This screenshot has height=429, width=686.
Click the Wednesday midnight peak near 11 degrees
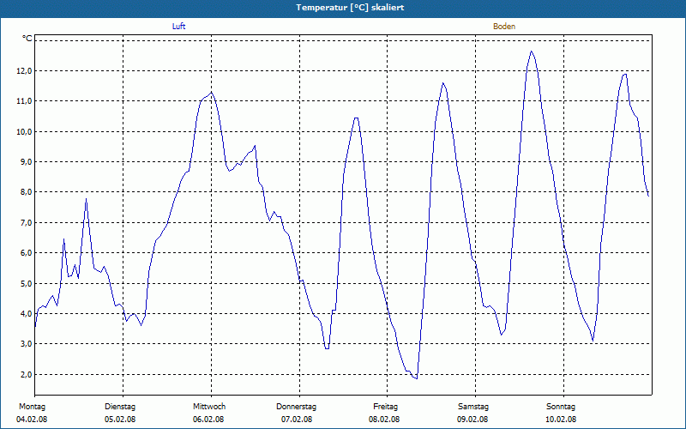[211, 93]
